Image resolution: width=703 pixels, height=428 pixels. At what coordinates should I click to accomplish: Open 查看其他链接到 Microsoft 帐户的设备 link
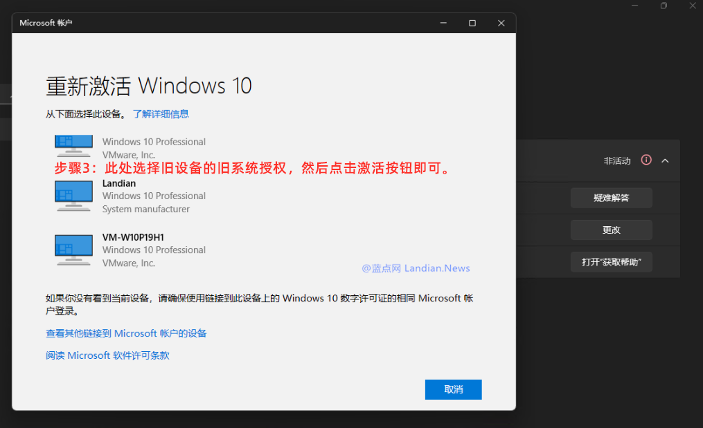(126, 333)
